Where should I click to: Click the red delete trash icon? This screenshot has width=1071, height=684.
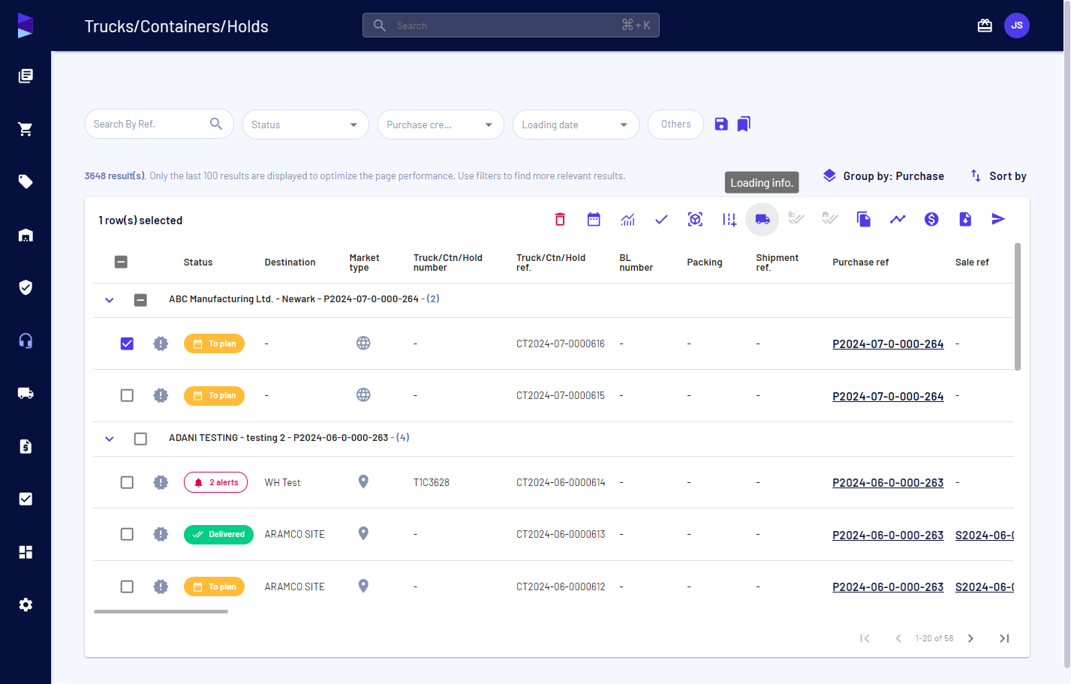(560, 219)
